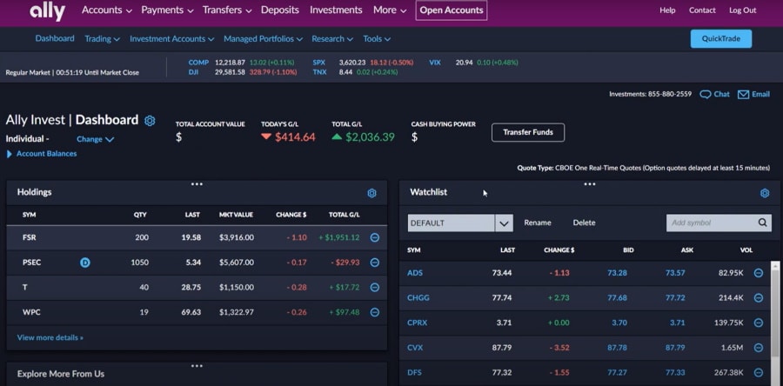Expand the Managed Portfolios submenu
Viewport: 783px width, 386px height.
(263, 39)
